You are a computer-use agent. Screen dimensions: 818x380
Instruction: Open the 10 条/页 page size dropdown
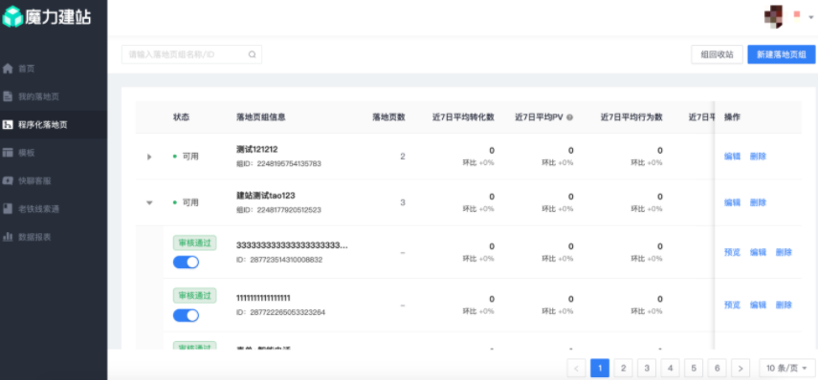[787, 368]
